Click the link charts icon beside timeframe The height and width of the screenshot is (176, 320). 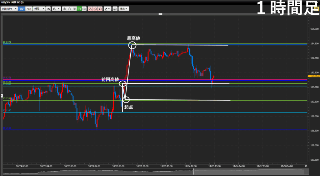point(48,9)
